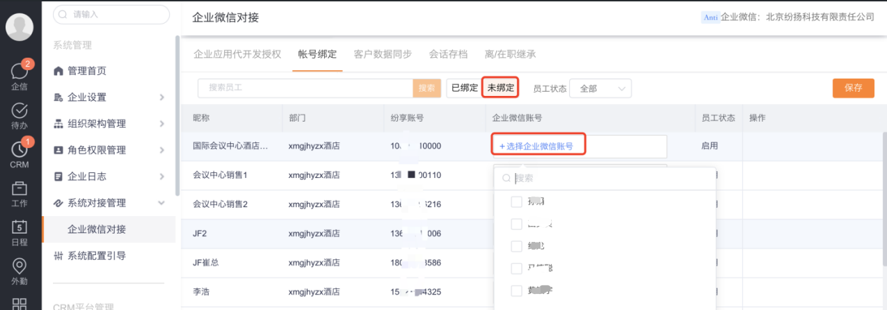Go to CRM in left rail
This screenshot has width=887, height=310.
tap(19, 154)
